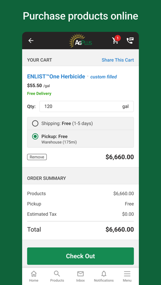Tap the Warehouse (175mi) pickup location text
The width and height of the screenshot is (161, 285).
[x=59, y=142]
